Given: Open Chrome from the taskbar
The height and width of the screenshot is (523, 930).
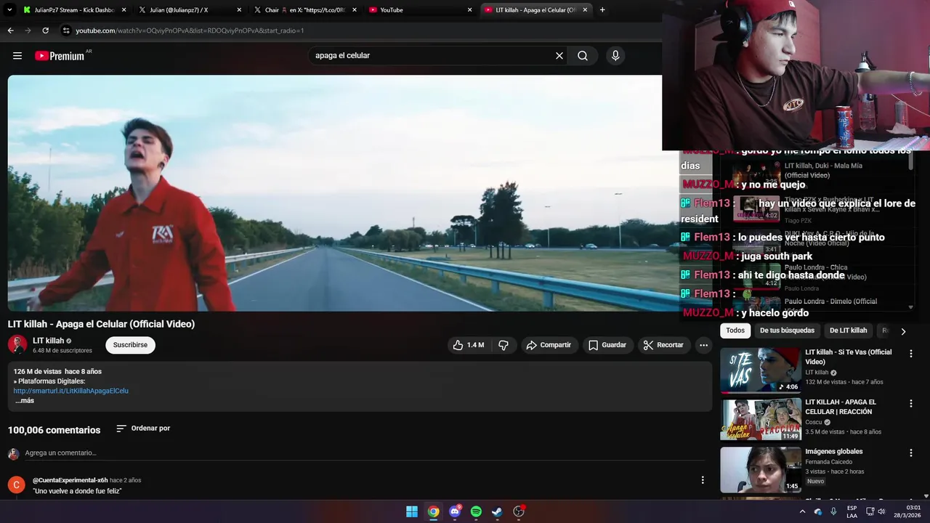Looking at the screenshot, I should click(433, 511).
